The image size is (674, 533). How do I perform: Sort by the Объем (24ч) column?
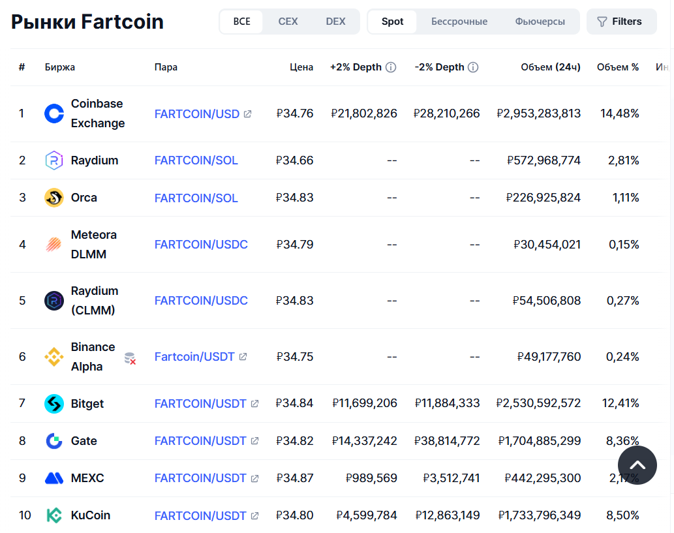tap(550, 67)
